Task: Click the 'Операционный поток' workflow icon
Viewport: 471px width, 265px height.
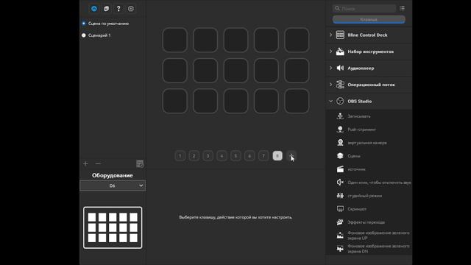Action: (x=340, y=85)
